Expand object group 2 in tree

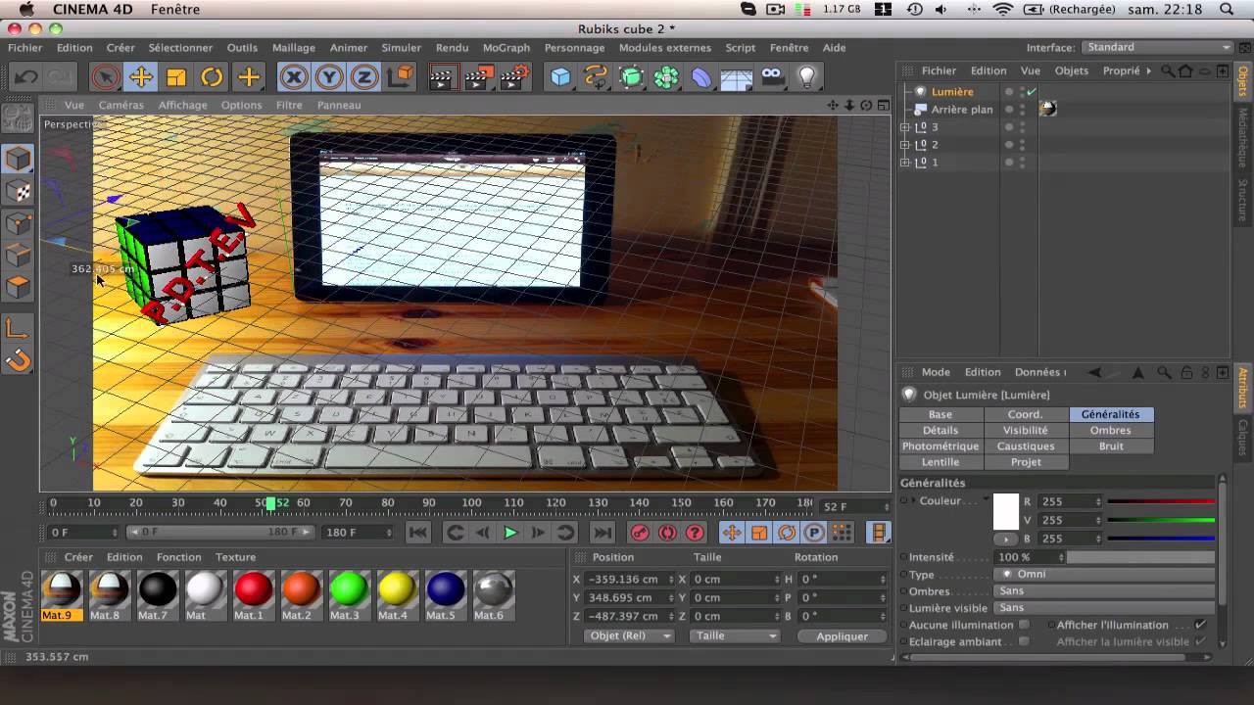[x=905, y=145]
